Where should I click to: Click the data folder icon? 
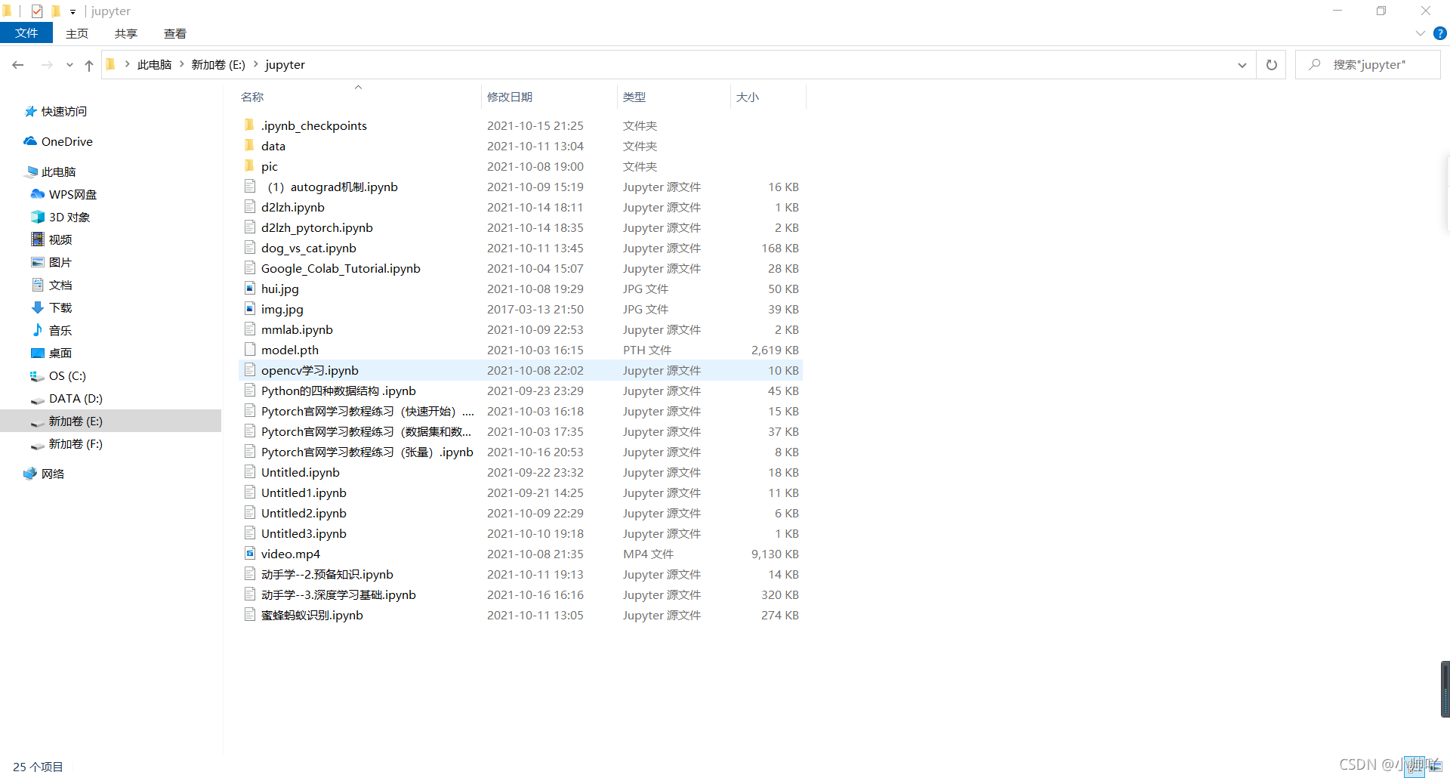point(249,145)
